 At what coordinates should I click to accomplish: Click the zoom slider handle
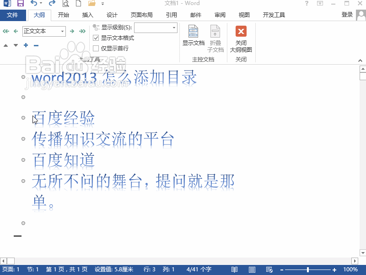coord(308,269)
